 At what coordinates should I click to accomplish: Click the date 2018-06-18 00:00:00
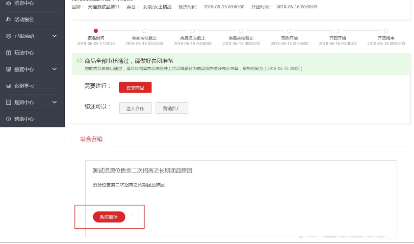(386, 44)
